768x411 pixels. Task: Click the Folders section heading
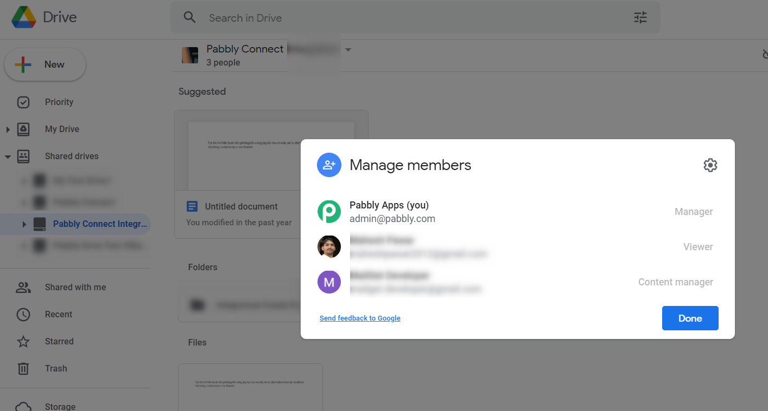202,267
